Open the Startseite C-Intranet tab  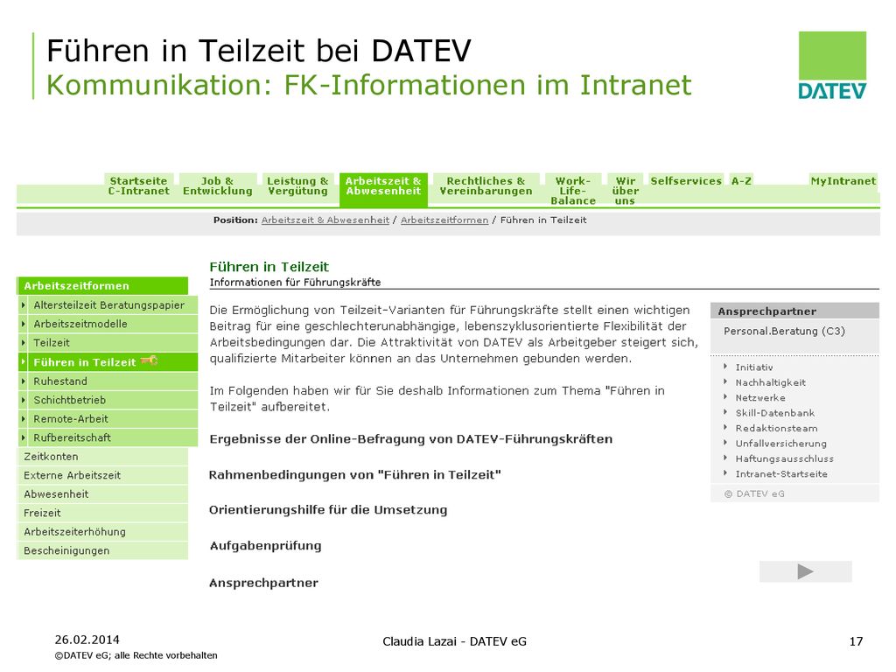[x=139, y=186]
